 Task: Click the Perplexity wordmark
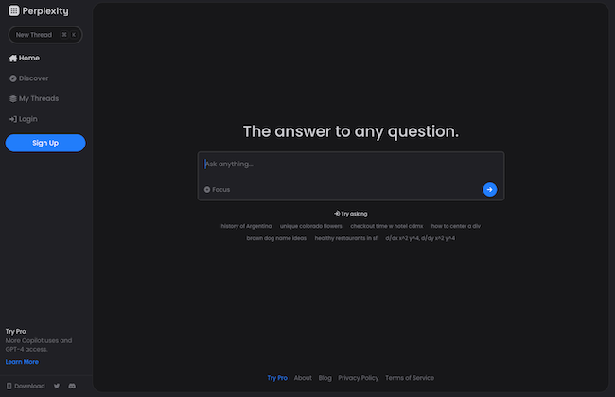pos(45,11)
